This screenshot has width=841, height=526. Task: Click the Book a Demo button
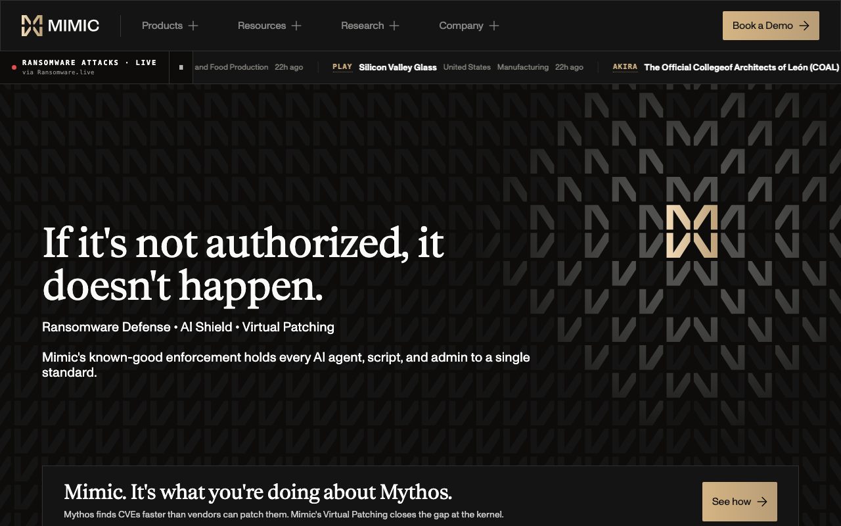(771, 26)
